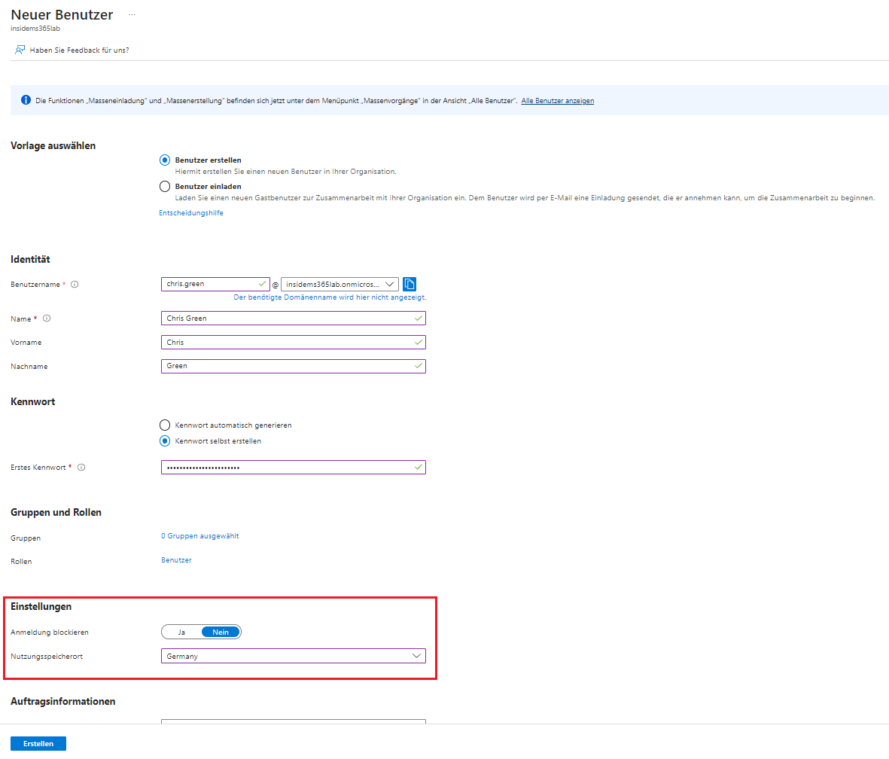The width and height of the screenshot is (889, 759).
Task: Set Anmeldung blockieren to Nein
Action: click(x=221, y=632)
